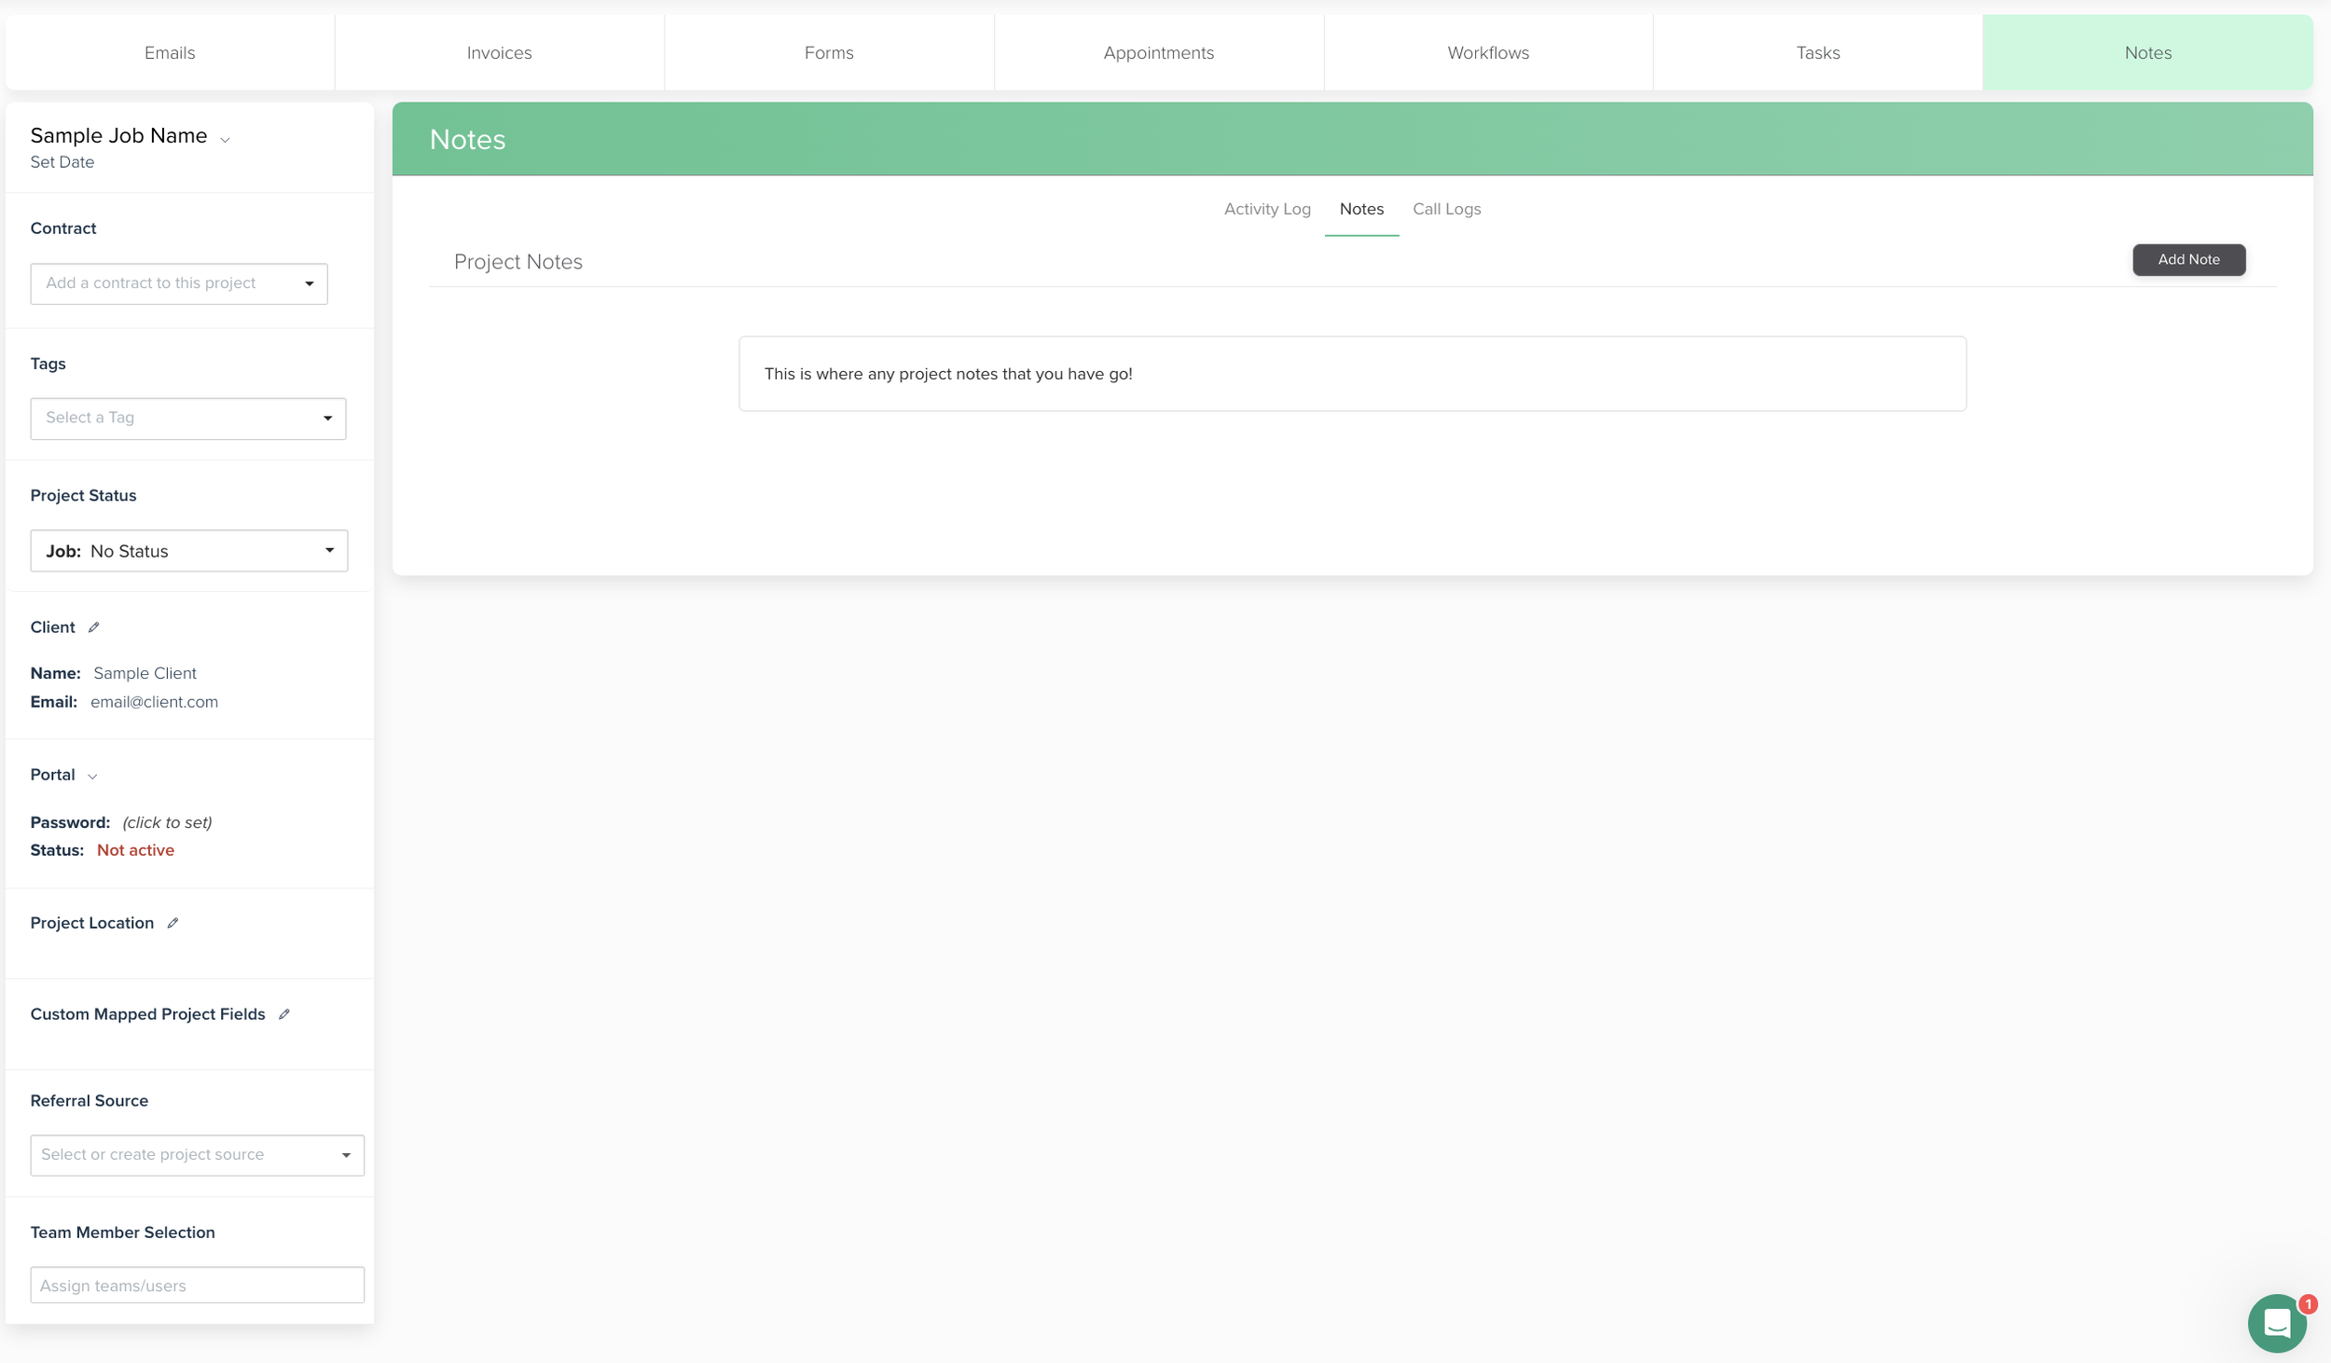Screen dimensions: 2331x1363
Task: Open the chat support bubble icon
Action: point(2276,1322)
